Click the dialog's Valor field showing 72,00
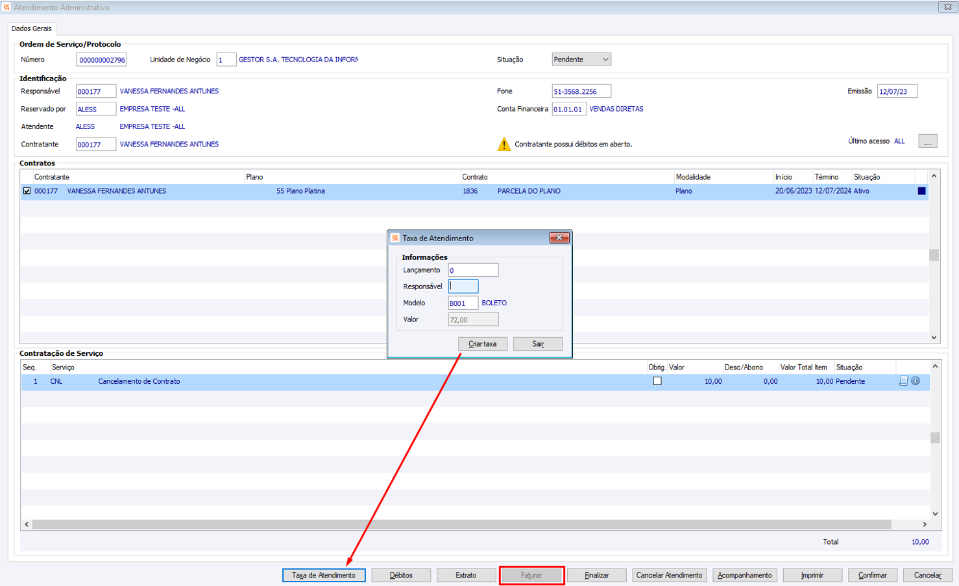 coord(474,320)
